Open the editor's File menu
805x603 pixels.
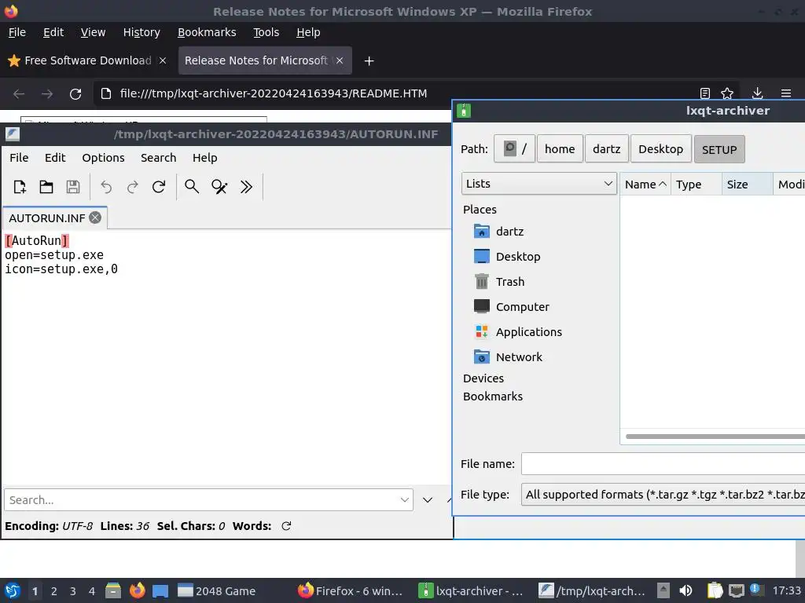click(x=19, y=157)
